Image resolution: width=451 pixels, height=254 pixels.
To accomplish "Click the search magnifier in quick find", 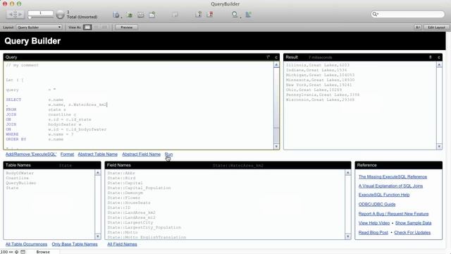I will [375, 14].
